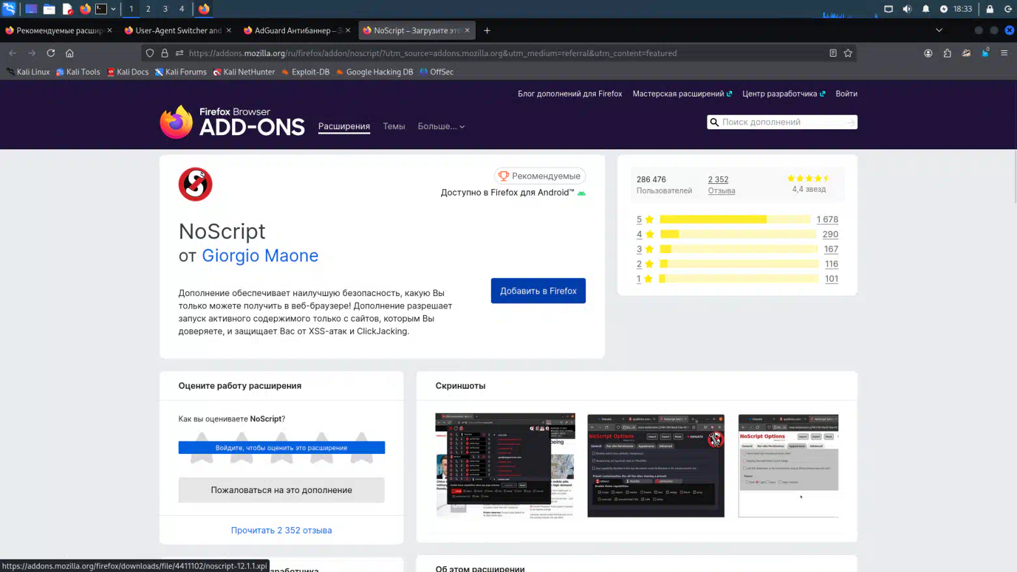Click the blue extension icon with badge 0
This screenshot has height=572, width=1017.
(x=986, y=53)
